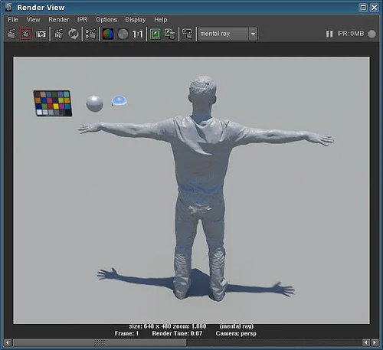This screenshot has width=383, height=350.
Task: Open the Render menu
Action: (x=59, y=20)
